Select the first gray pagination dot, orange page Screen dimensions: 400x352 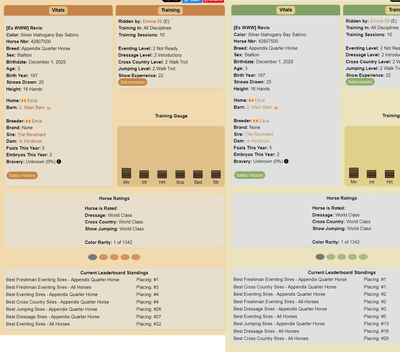(92, 257)
